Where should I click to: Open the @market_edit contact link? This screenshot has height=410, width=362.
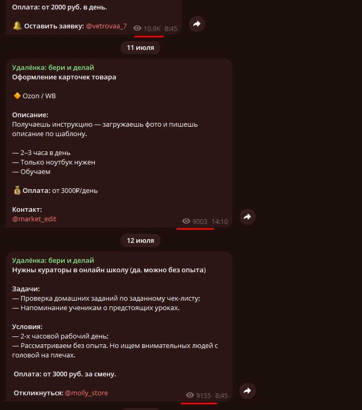point(34,219)
